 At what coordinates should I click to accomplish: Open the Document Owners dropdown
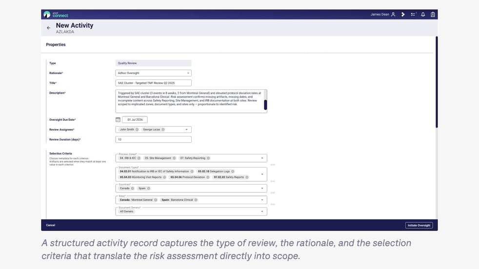tap(191, 211)
